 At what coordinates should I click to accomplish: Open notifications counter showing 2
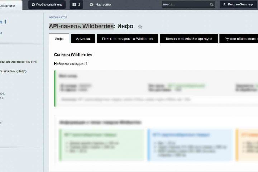76,5
